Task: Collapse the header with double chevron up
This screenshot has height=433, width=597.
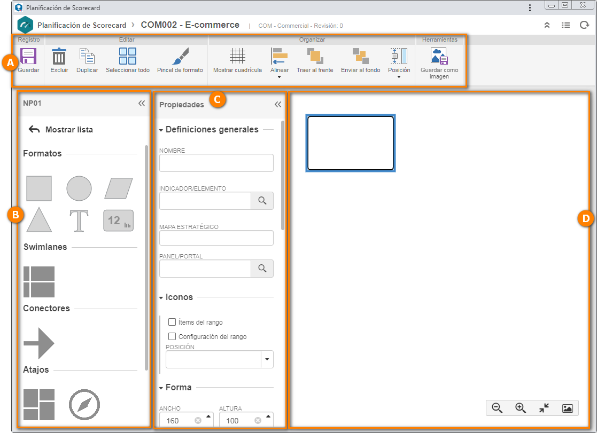Action: [547, 25]
